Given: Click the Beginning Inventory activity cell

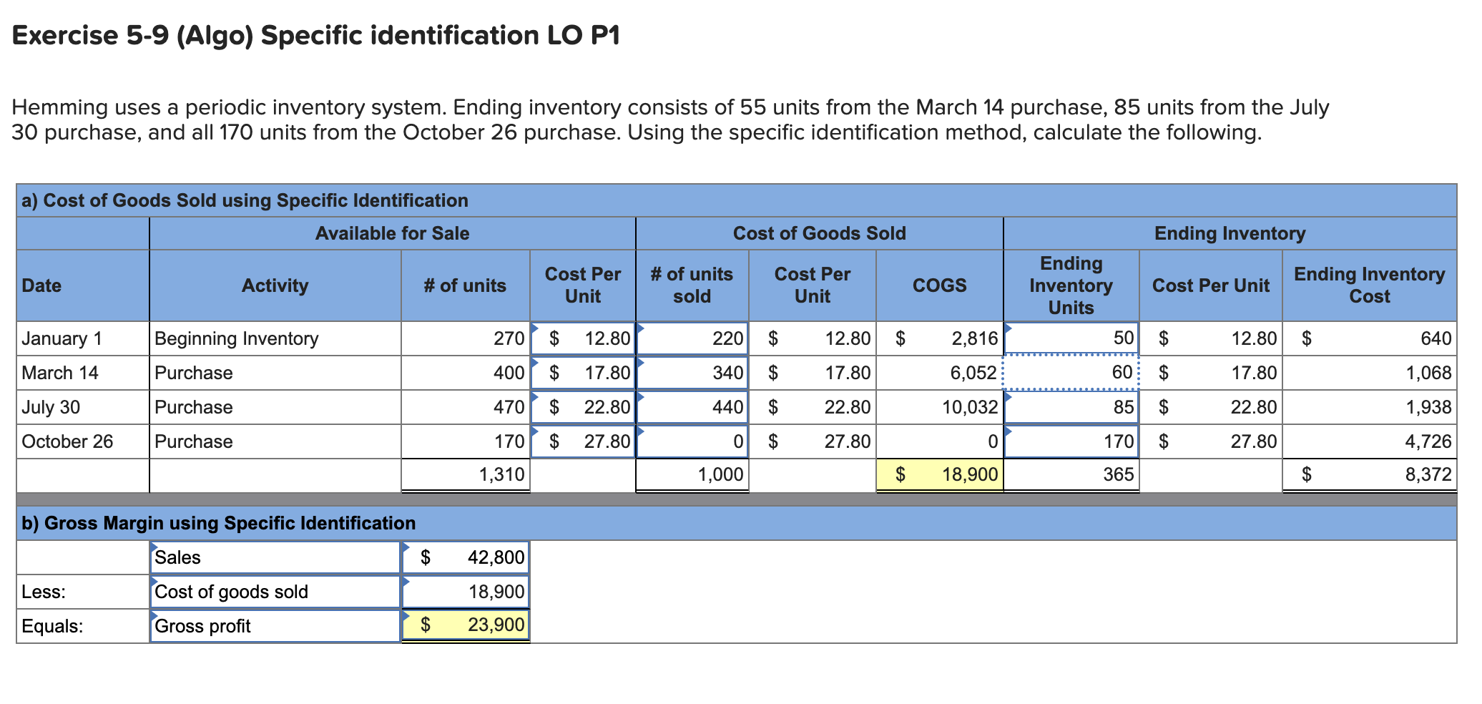Looking at the screenshot, I should pos(275,338).
